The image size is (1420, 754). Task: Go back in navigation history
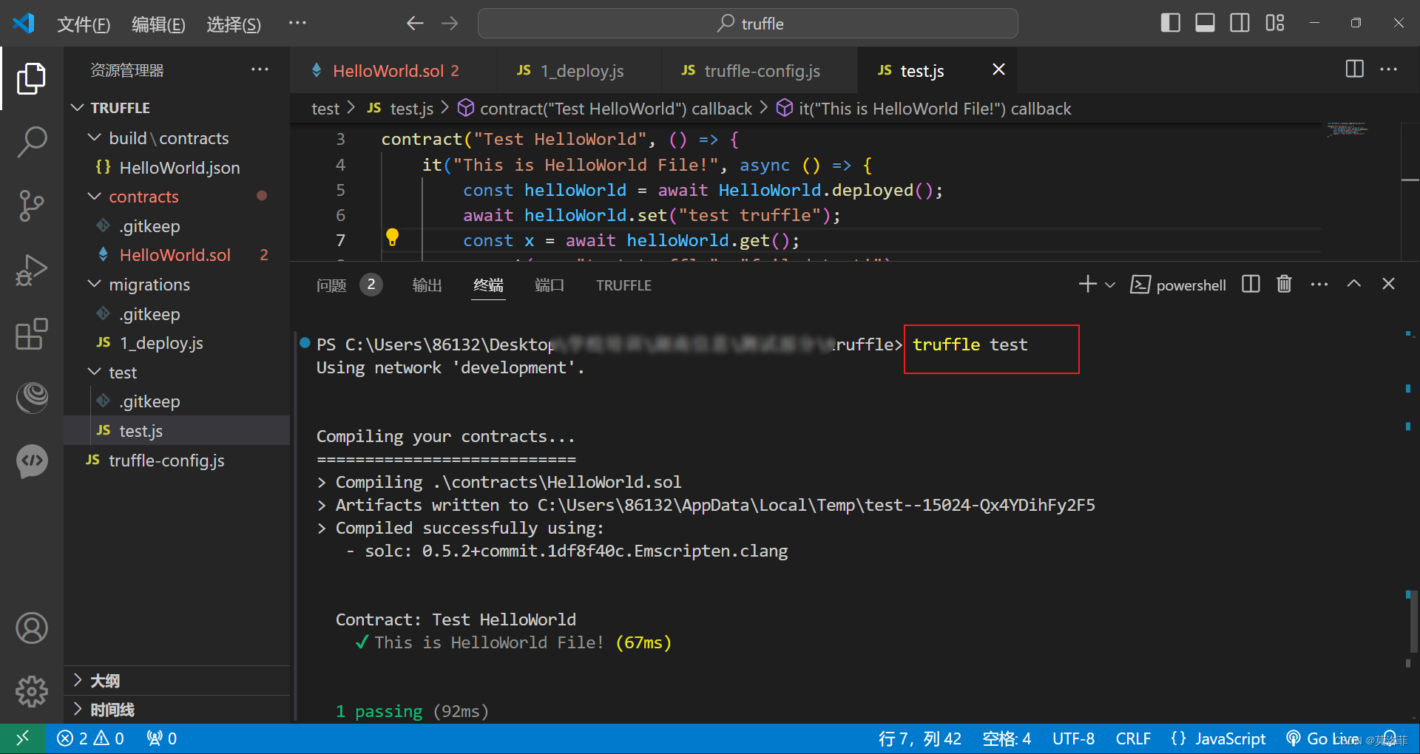415,24
